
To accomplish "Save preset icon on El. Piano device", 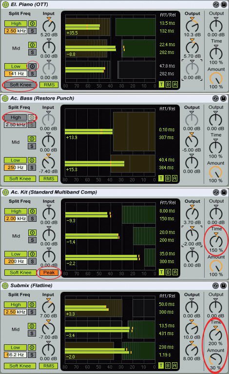I will (224, 4).
